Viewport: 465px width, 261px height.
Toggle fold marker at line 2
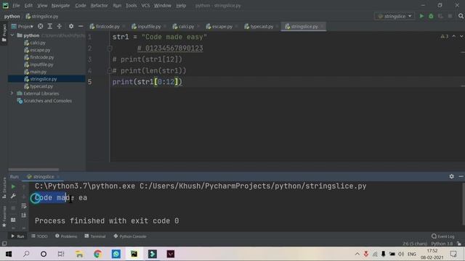(x=110, y=48)
